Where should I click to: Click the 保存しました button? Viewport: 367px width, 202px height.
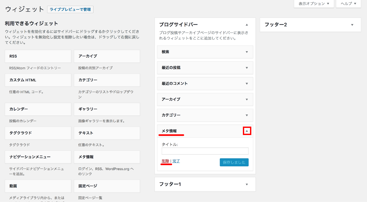click(234, 162)
